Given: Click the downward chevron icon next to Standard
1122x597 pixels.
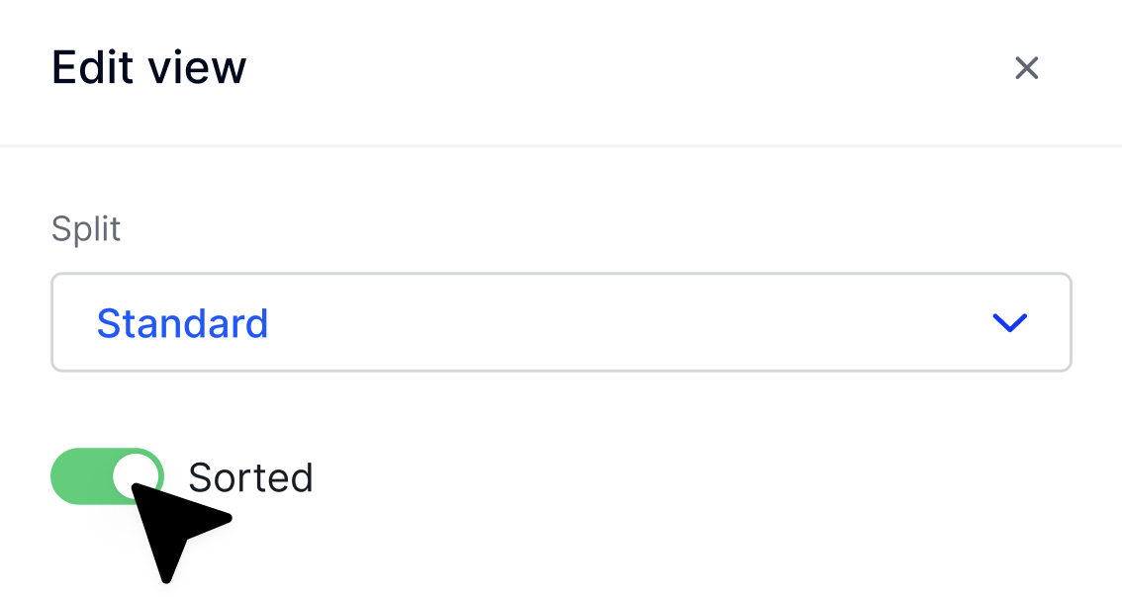Looking at the screenshot, I should pos(1009,322).
